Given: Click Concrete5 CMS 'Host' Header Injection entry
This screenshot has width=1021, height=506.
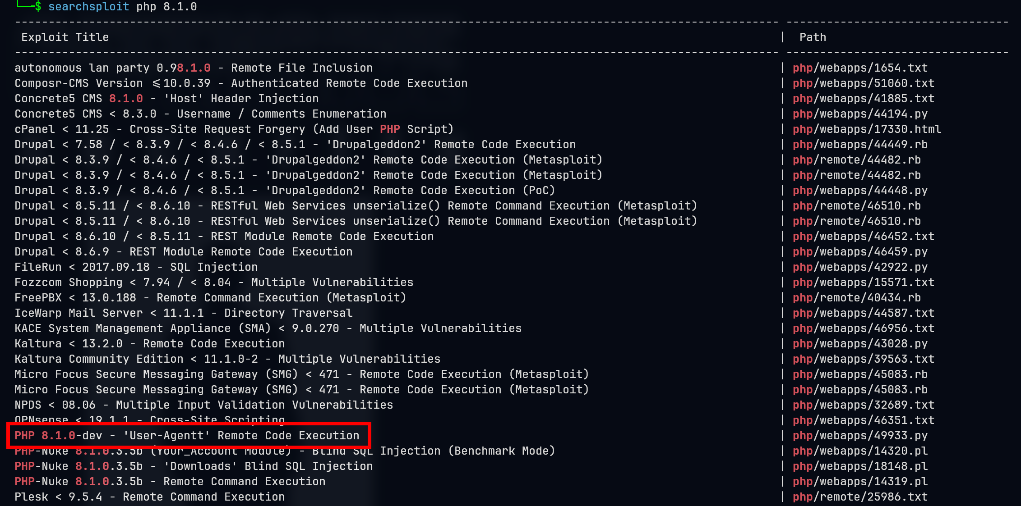Looking at the screenshot, I should tap(166, 99).
